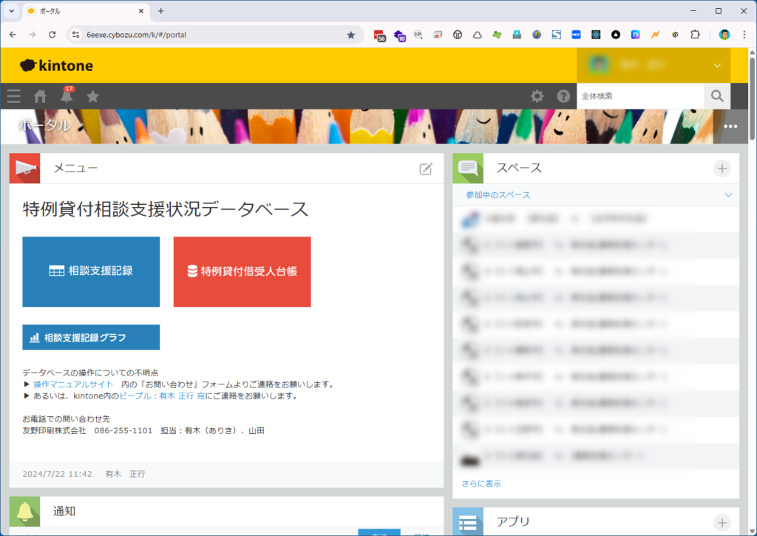Viewport: 757px width, 536px height.
Task: Open the 特例貸付借受人台帳 button
Action: [242, 271]
